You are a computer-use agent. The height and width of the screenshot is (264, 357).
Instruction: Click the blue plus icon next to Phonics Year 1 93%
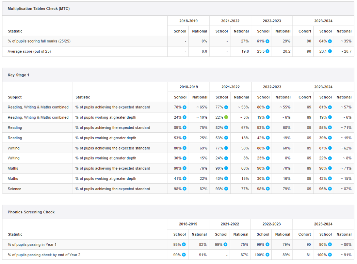(x=184, y=244)
